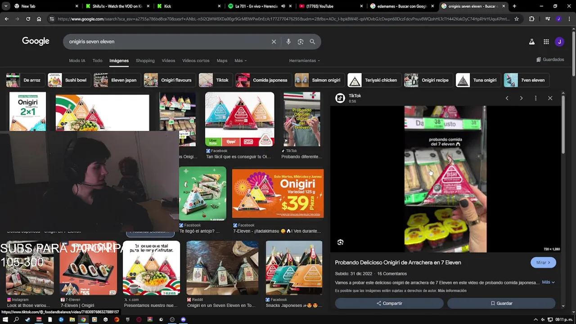Screen dimensions: 576x324
Task: Switch to edamames search browser tab
Action: pyautogui.click(x=402, y=6)
